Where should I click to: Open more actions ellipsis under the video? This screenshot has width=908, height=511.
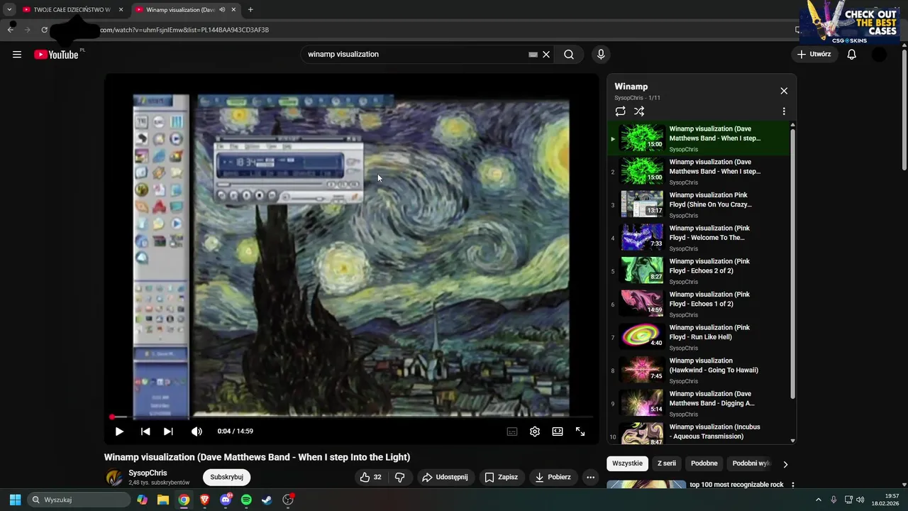click(590, 478)
